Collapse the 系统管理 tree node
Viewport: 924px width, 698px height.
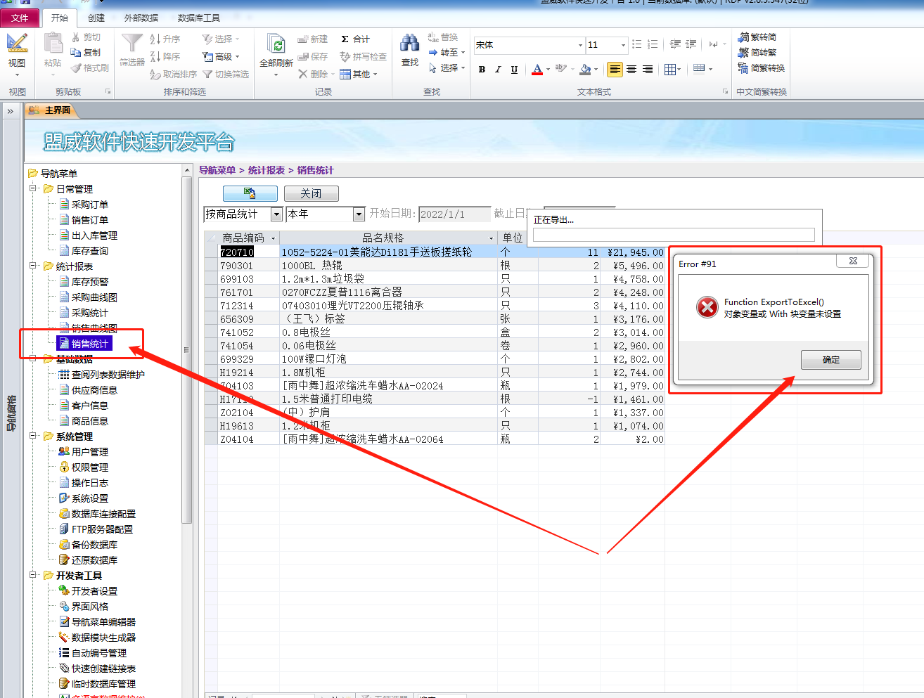click(33, 436)
